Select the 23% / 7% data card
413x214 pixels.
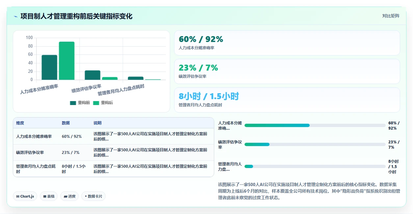287,72
